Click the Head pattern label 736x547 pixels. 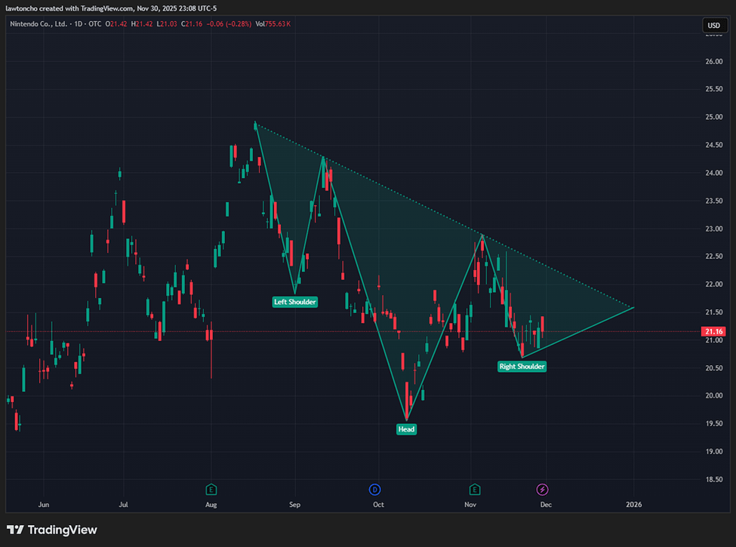click(x=406, y=429)
